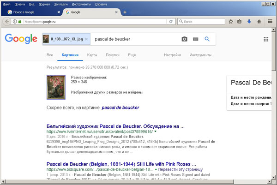Open the Google apps grid
This screenshot has height=185, width=277.
[x=266, y=39]
